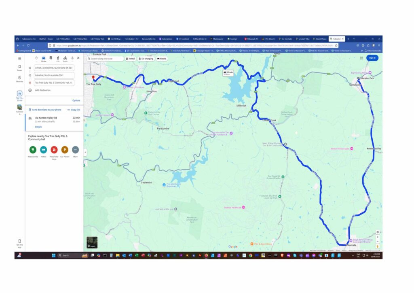Image resolution: width=414 pixels, height=293 pixels.
Task: Open Street View pegman
Action: 378,246
